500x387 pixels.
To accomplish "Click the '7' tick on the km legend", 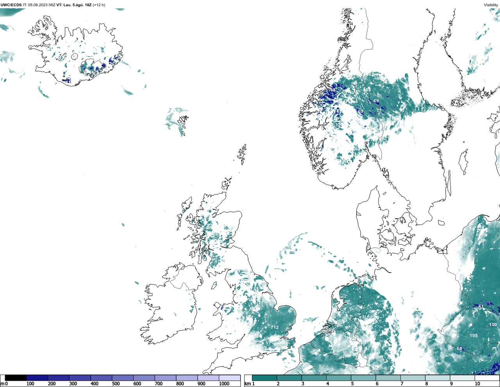I will coord(402,383).
